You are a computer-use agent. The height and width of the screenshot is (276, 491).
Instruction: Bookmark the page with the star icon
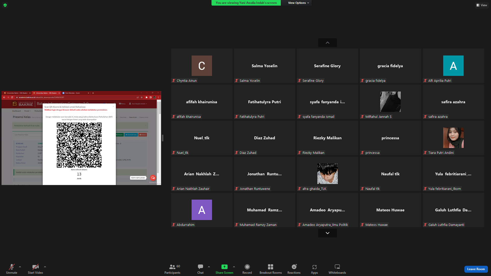tap(142, 97)
